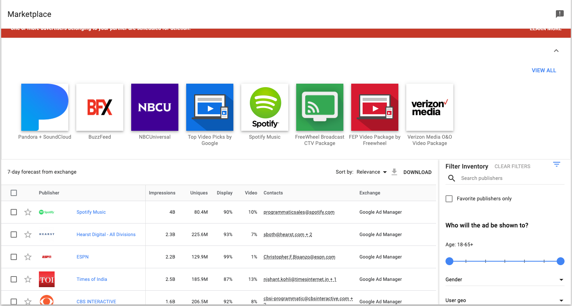Image resolution: width=572 pixels, height=306 pixels.
Task: Star the Spotify Music publisher
Action: pyautogui.click(x=28, y=212)
